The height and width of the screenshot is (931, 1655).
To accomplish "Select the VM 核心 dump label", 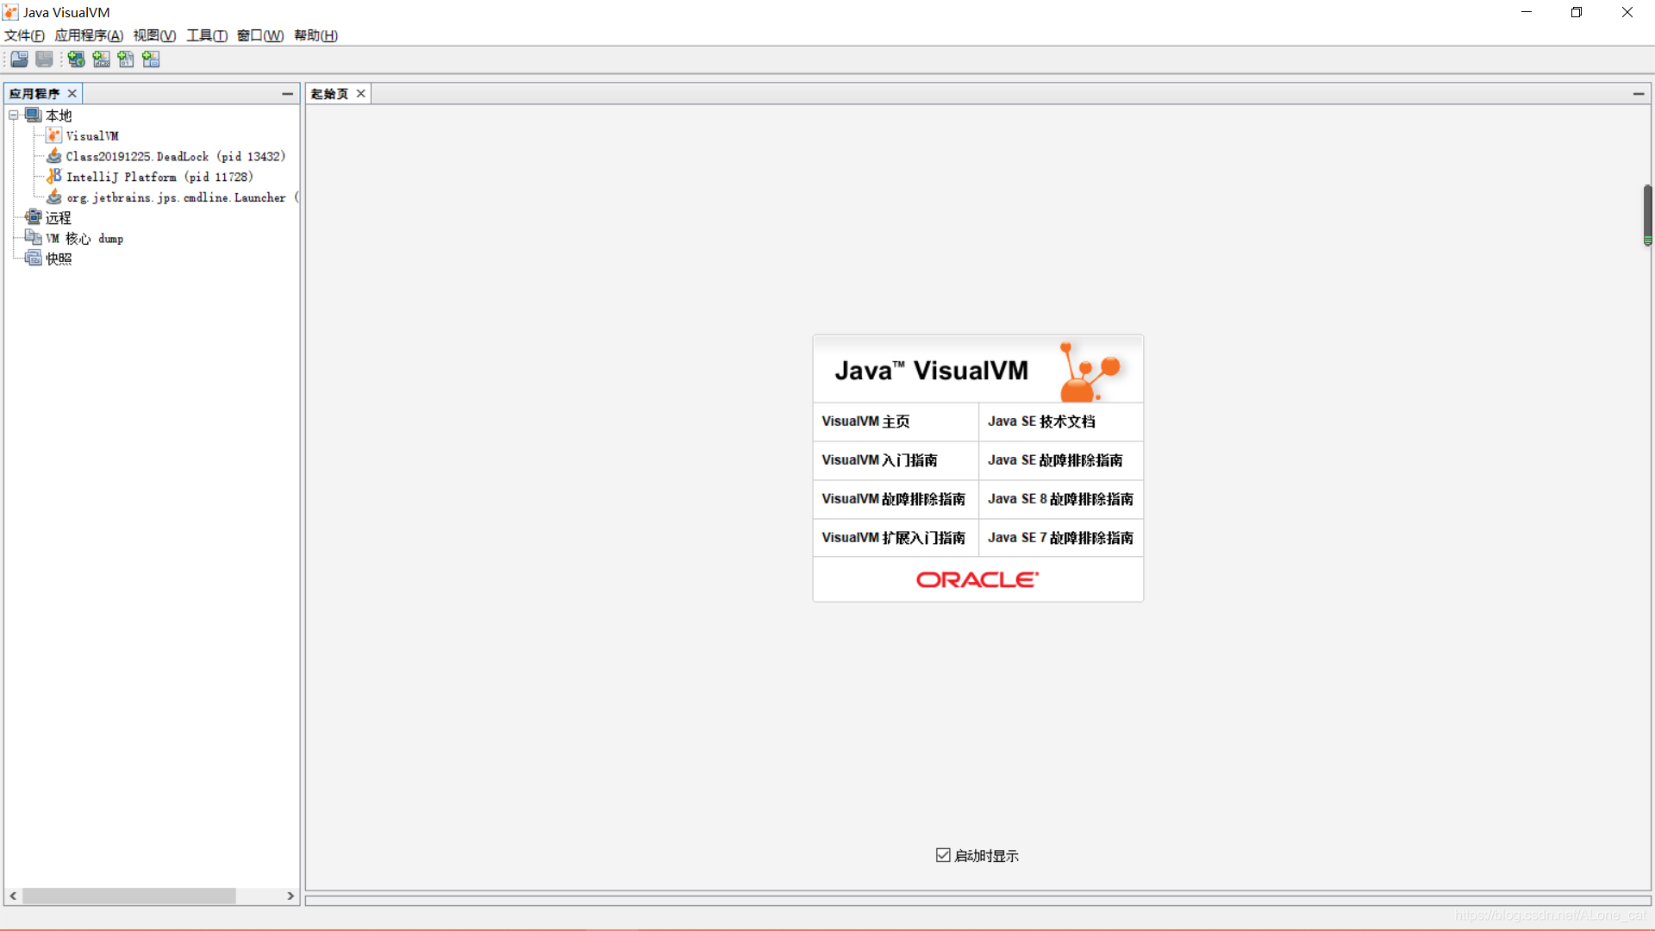I will pos(84,239).
